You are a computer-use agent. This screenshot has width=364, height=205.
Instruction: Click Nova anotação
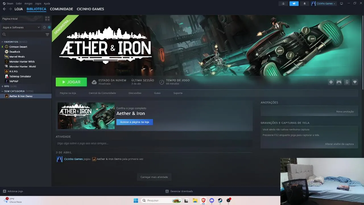(x=345, y=112)
